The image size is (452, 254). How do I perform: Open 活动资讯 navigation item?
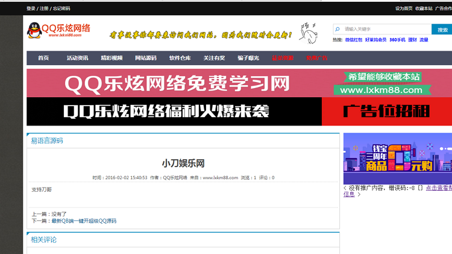pos(78,58)
